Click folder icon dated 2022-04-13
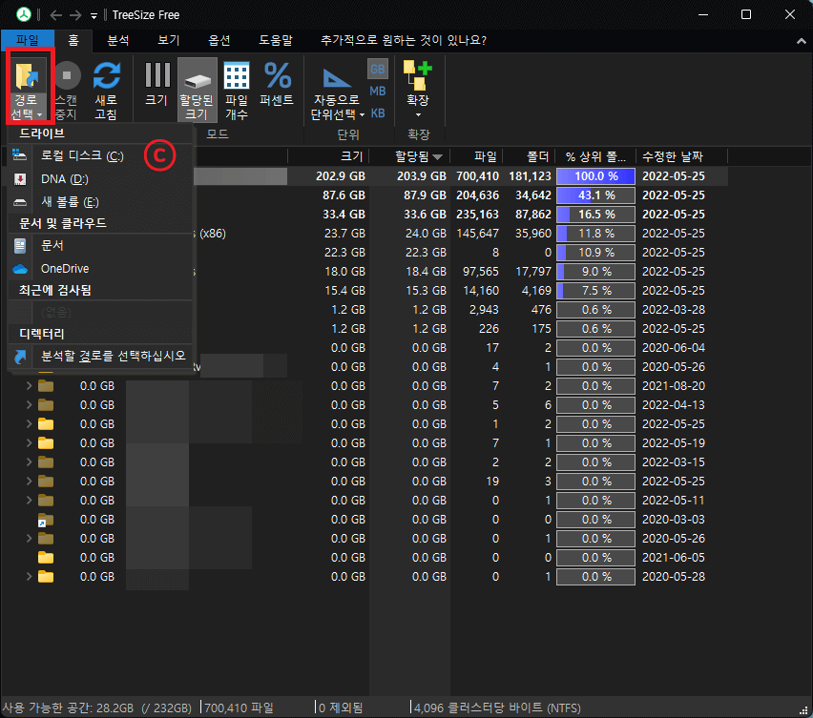The width and height of the screenshot is (813, 718). [46, 405]
